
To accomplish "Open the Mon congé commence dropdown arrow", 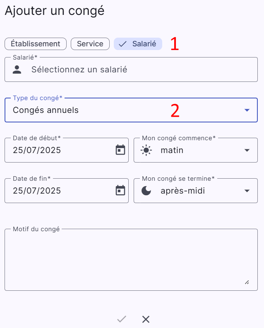I will (247, 150).
